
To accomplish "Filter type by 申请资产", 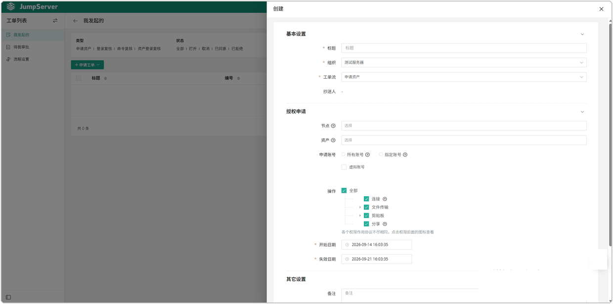I will (84, 49).
